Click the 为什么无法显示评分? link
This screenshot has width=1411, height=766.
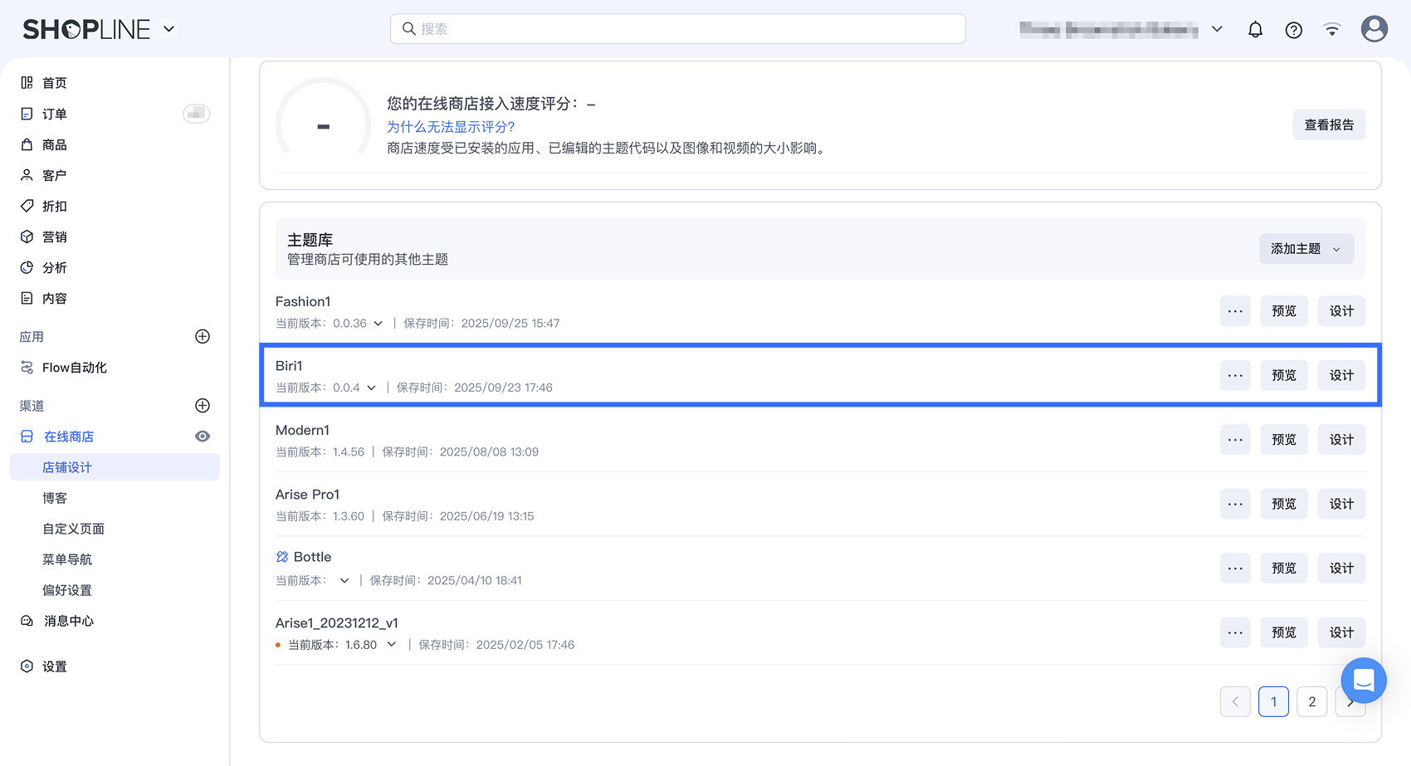pos(451,127)
